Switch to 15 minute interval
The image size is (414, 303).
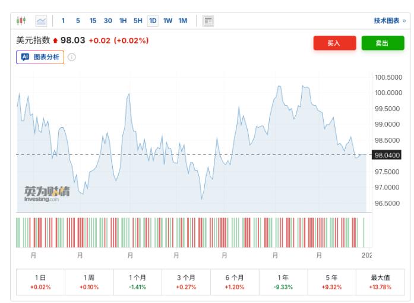(93, 21)
